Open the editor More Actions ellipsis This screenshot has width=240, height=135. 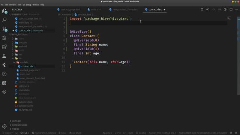tap(237, 9)
